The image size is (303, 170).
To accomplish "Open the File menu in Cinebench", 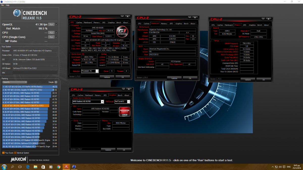I will [3, 5].
